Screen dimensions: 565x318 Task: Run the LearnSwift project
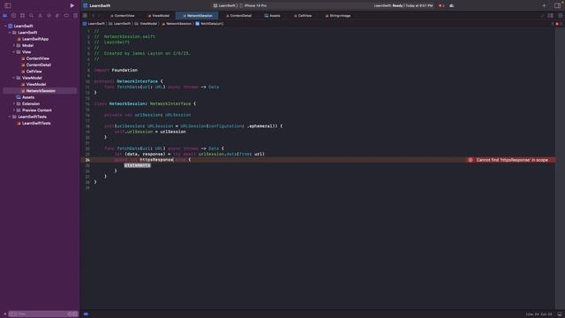[72, 5]
